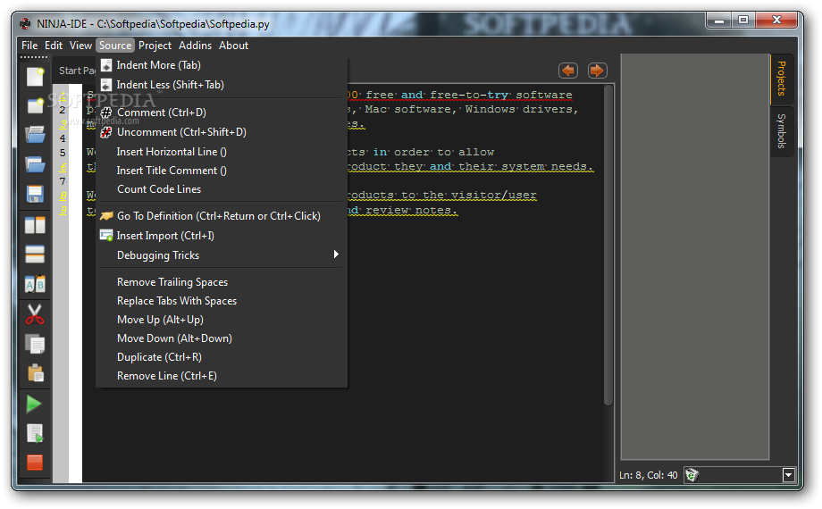
Task: Select Uncomment (Ctrl+Shift+D) entry
Action: pyautogui.click(x=222, y=132)
